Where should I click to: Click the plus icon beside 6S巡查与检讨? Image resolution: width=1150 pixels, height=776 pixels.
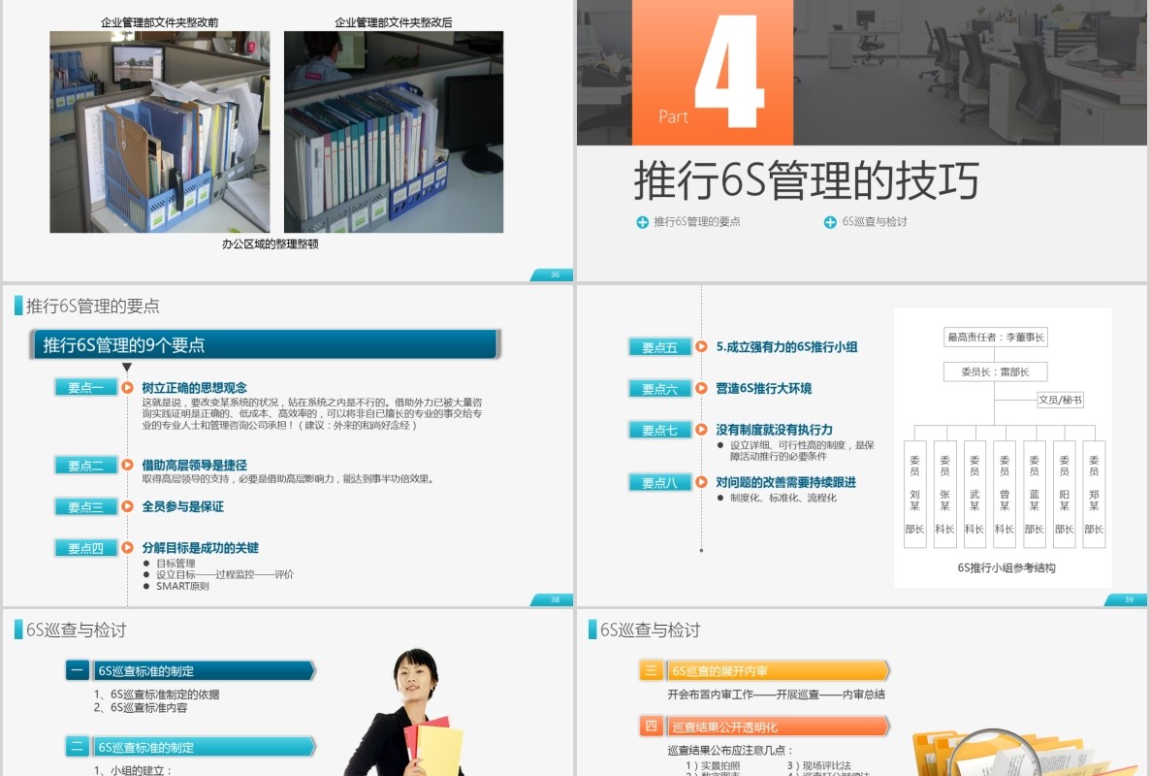click(829, 222)
